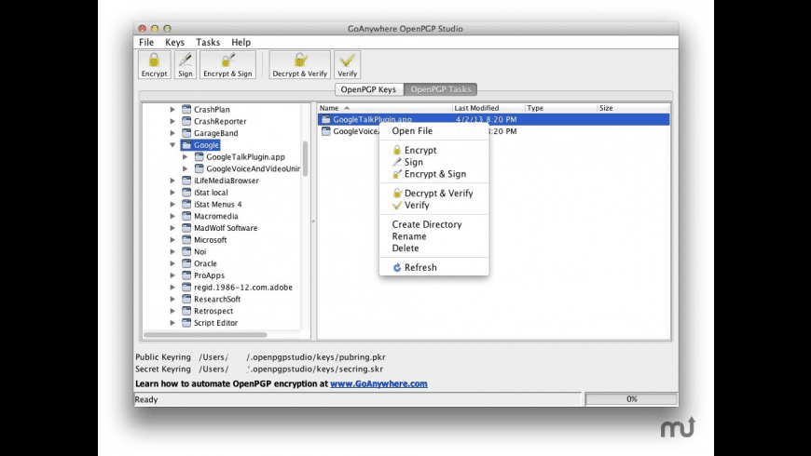Screen dimensions: 811x456
Task: Select the Retrospect folder icon
Action: [x=186, y=312]
